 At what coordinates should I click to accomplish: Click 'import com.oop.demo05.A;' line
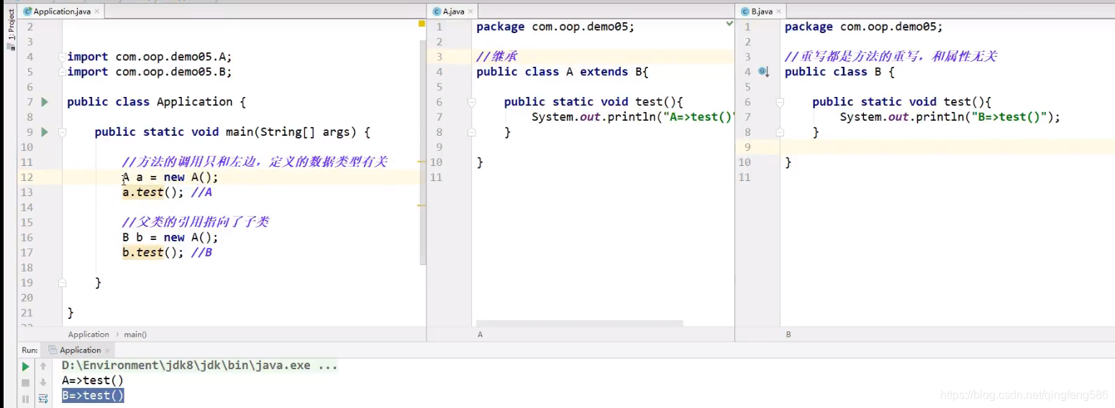(x=150, y=57)
